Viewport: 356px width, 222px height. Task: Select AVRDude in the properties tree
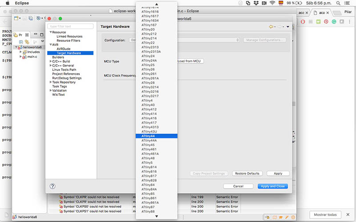click(64, 49)
